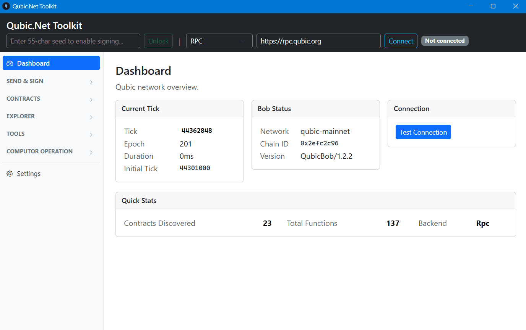Expand CONTRACTS with its chevron icon
Image resolution: width=526 pixels, height=330 pixels.
(91, 100)
